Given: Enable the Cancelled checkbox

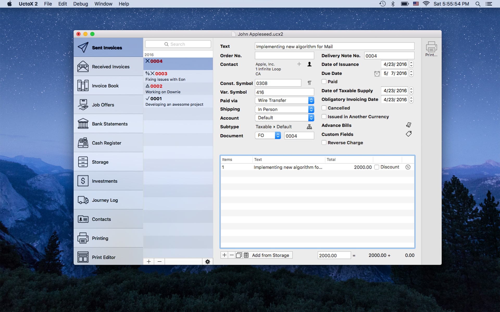Looking at the screenshot, I should point(323,108).
